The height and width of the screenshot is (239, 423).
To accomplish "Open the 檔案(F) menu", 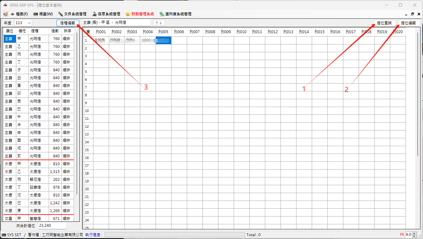I will coord(19,14).
